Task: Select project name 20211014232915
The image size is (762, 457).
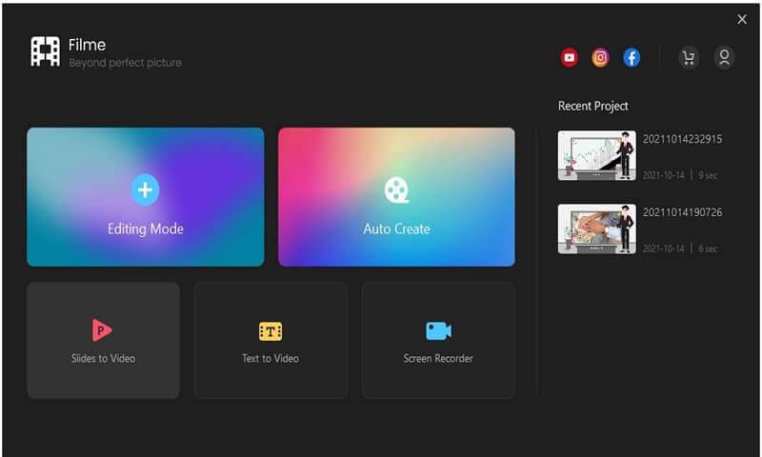Action: coord(682,139)
